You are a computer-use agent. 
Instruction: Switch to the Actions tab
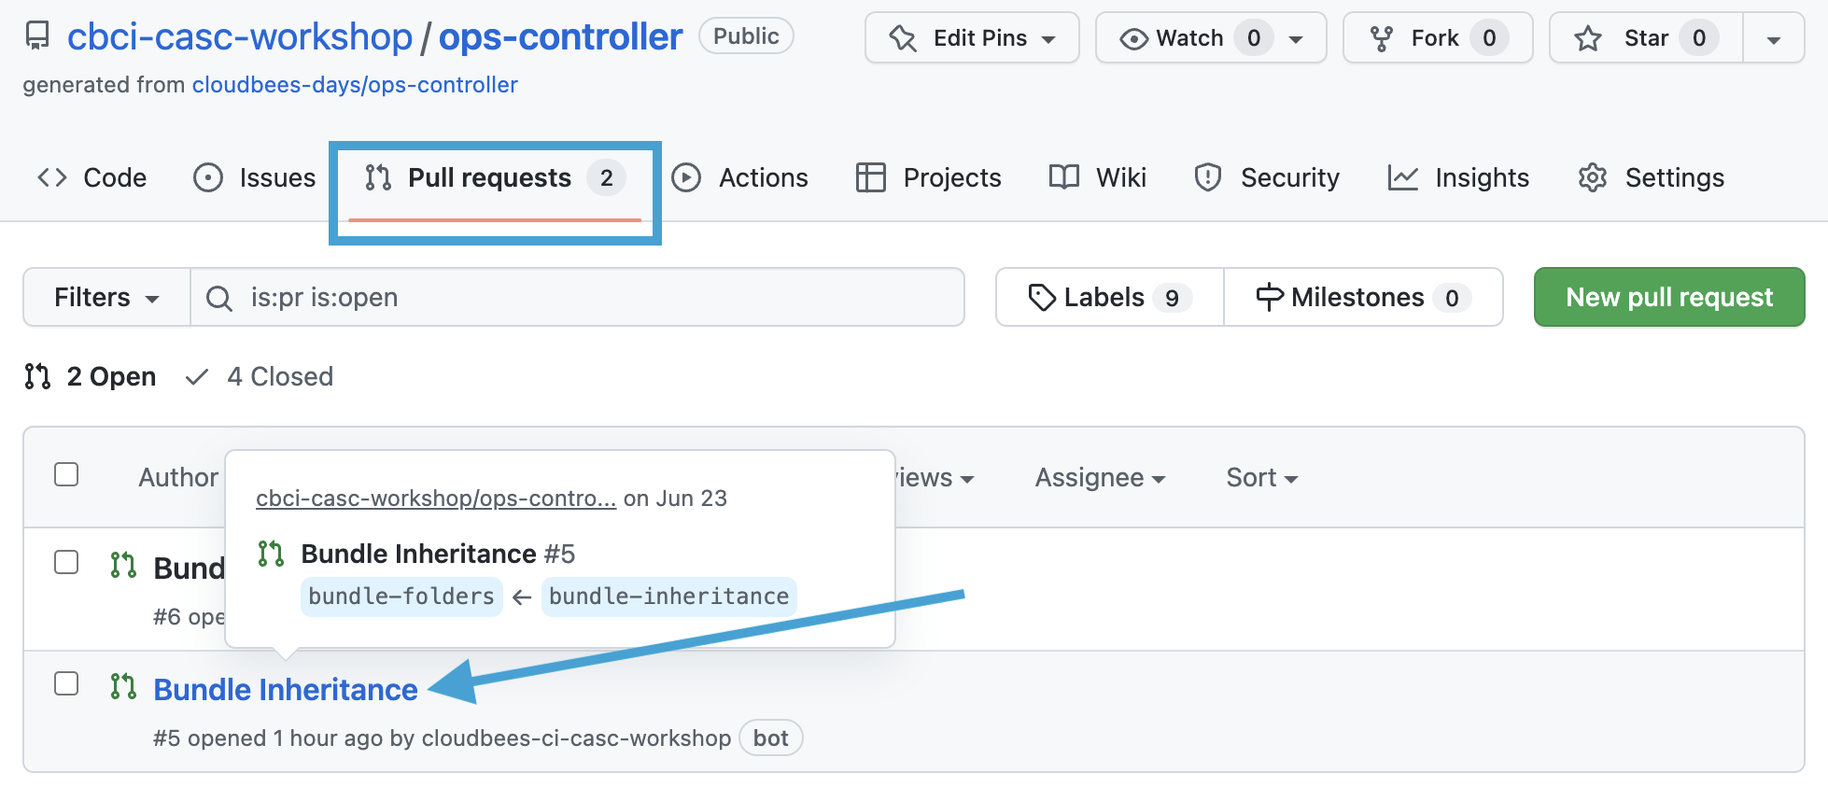(740, 177)
